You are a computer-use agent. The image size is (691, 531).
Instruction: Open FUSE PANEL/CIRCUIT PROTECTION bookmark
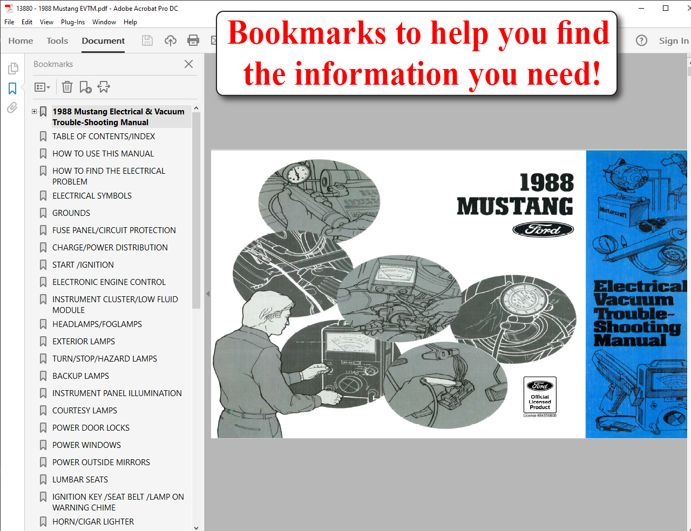point(114,230)
